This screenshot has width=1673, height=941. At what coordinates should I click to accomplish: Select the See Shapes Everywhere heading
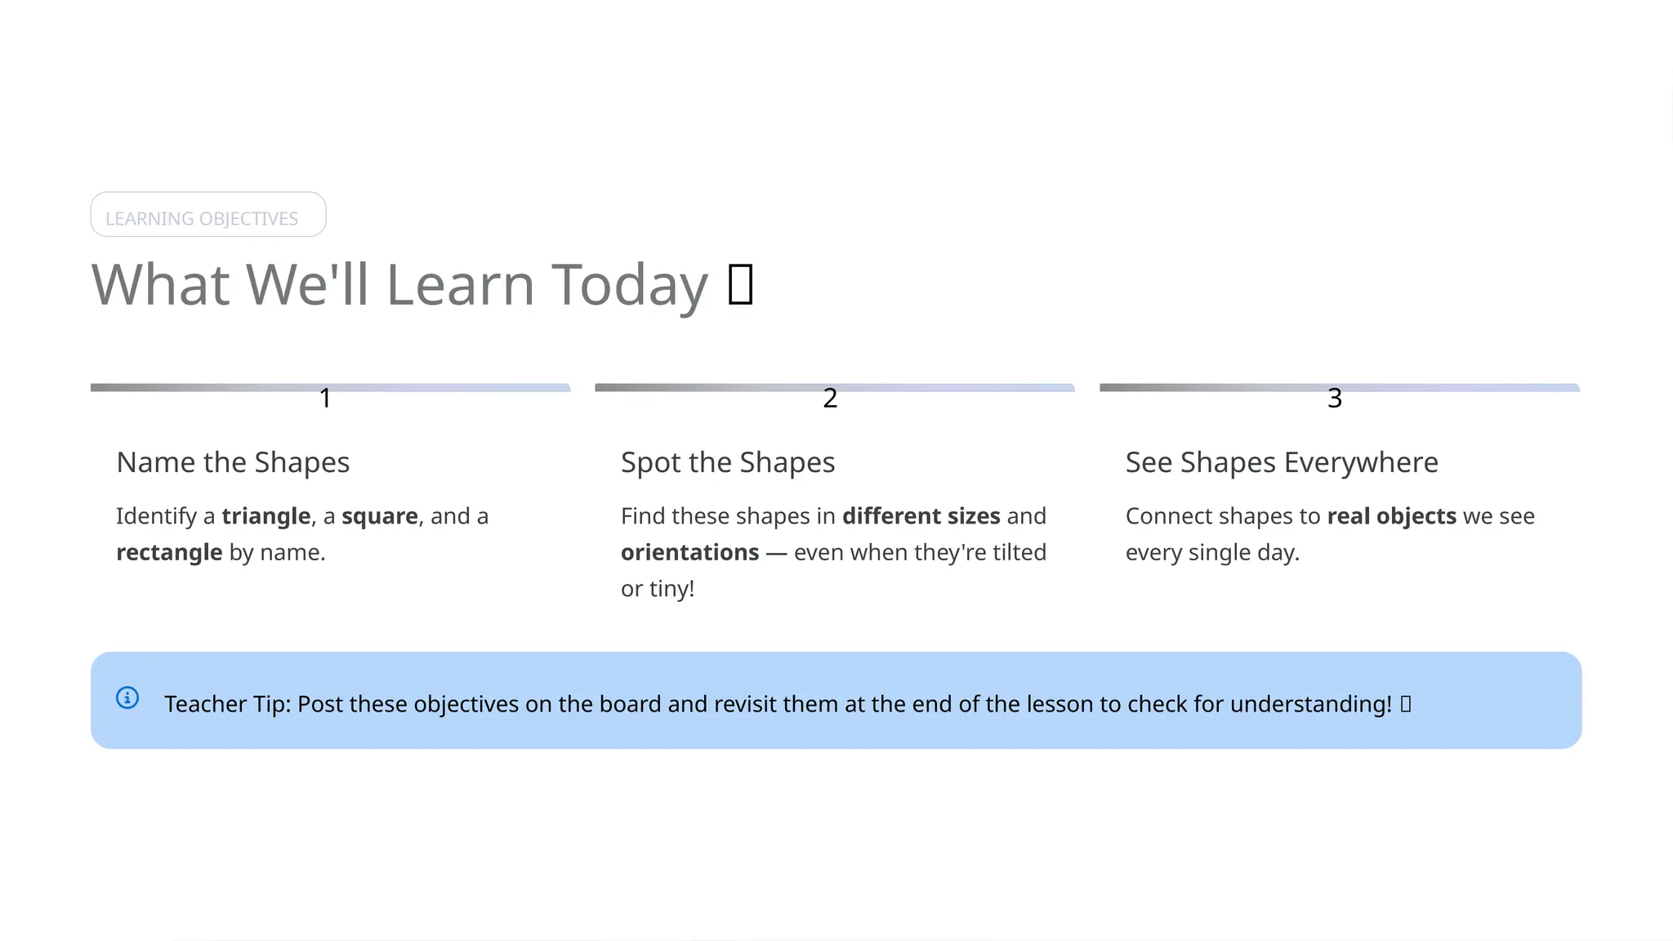1282,462
